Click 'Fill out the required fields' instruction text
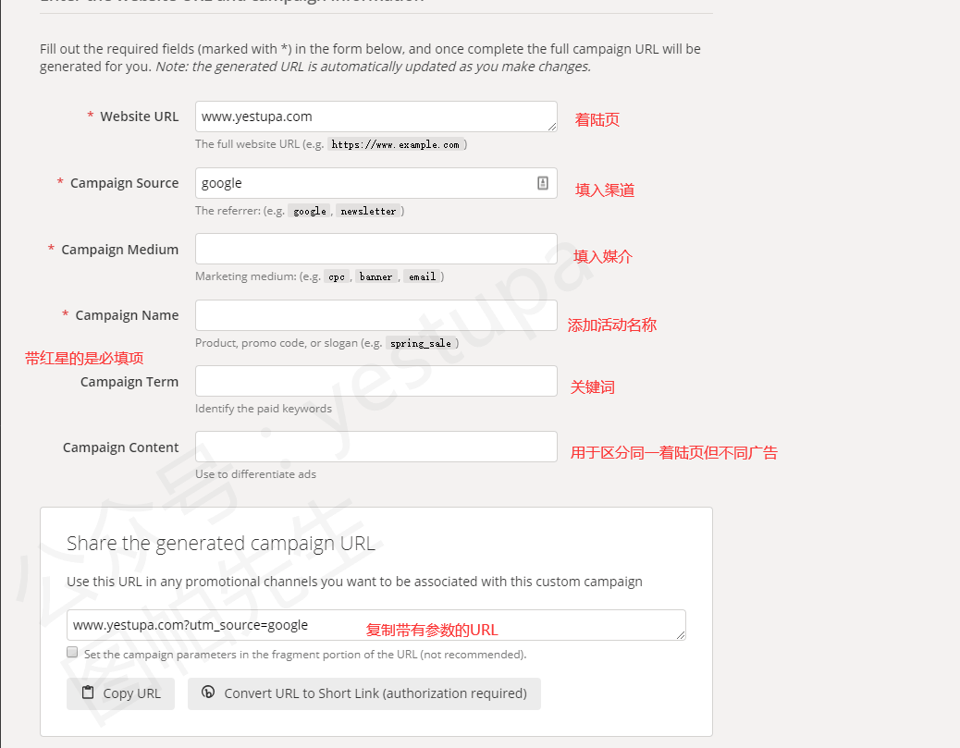The image size is (960, 748). click(370, 57)
